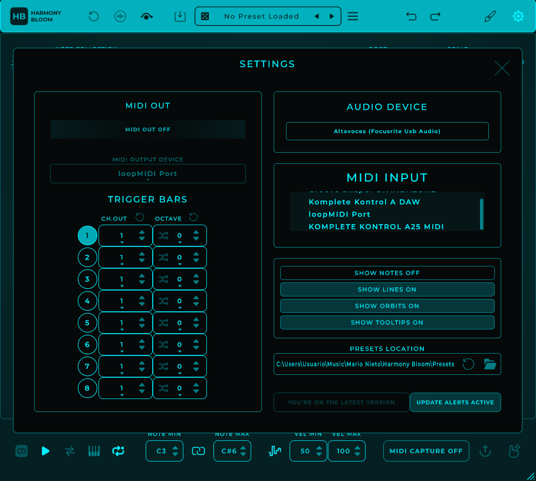Click the reset circular arrow icon in top toolbar
The image size is (536, 481).
click(x=93, y=16)
